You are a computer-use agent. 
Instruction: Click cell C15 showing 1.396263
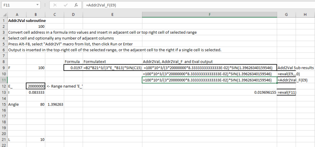[54, 104]
